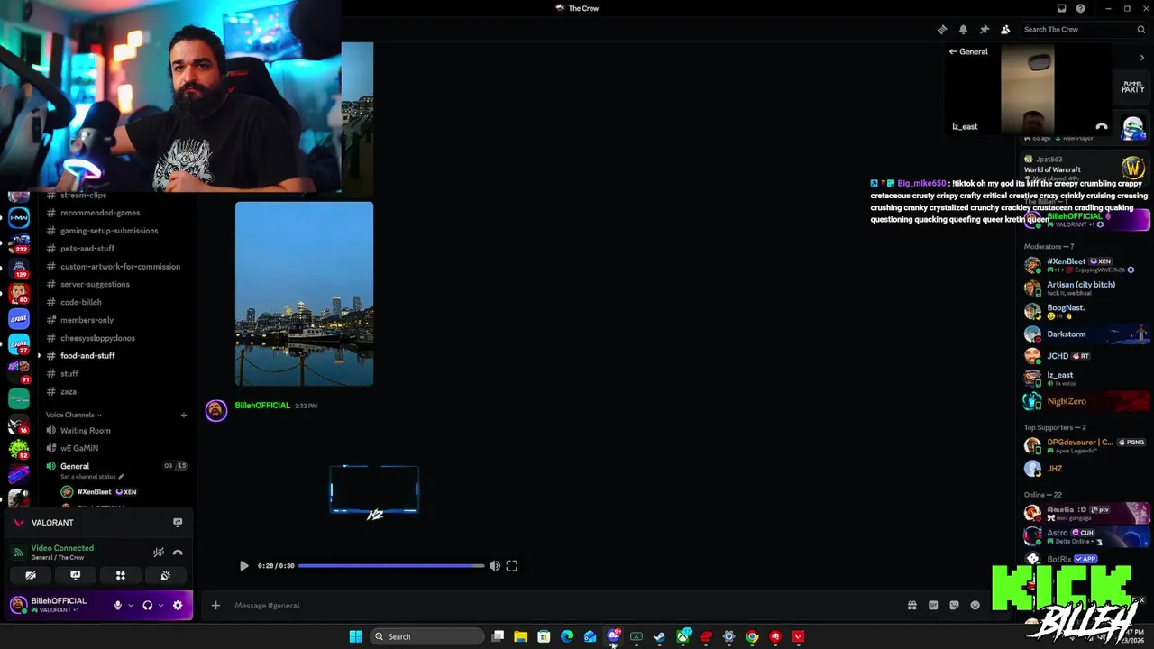Open the Help question mark icon
The height and width of the screenshot is (649, 1154).
pos(1081,8)
